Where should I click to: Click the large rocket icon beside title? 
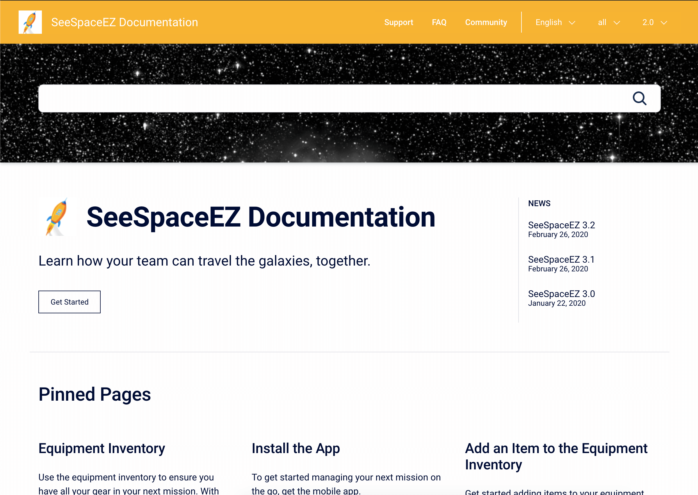pos(57,217)
